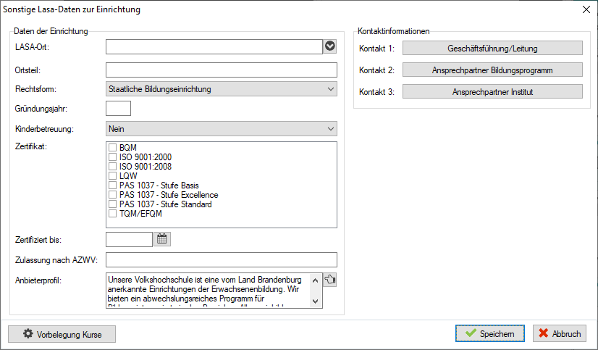Image resolution: width=598 pixels, height=350 pixels.
Task: Close the Sonstige Lasa-Daten dialog
Action: click(x=586, y=9)
